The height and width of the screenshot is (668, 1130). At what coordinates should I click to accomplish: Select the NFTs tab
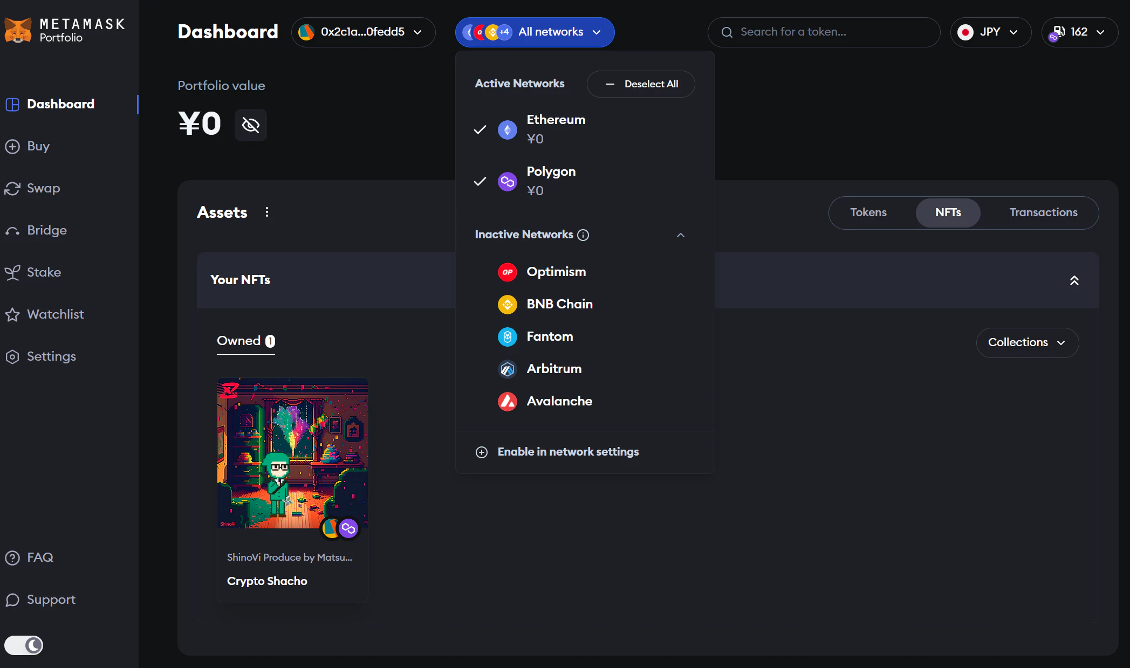pos(948,212)
